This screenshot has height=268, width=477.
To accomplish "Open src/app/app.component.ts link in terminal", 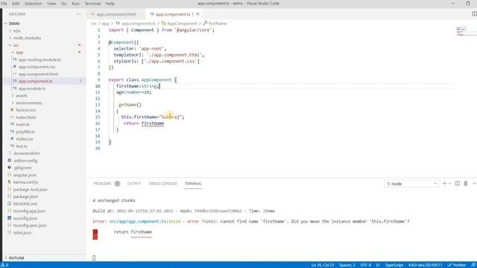I will click(x=138, y=221).
